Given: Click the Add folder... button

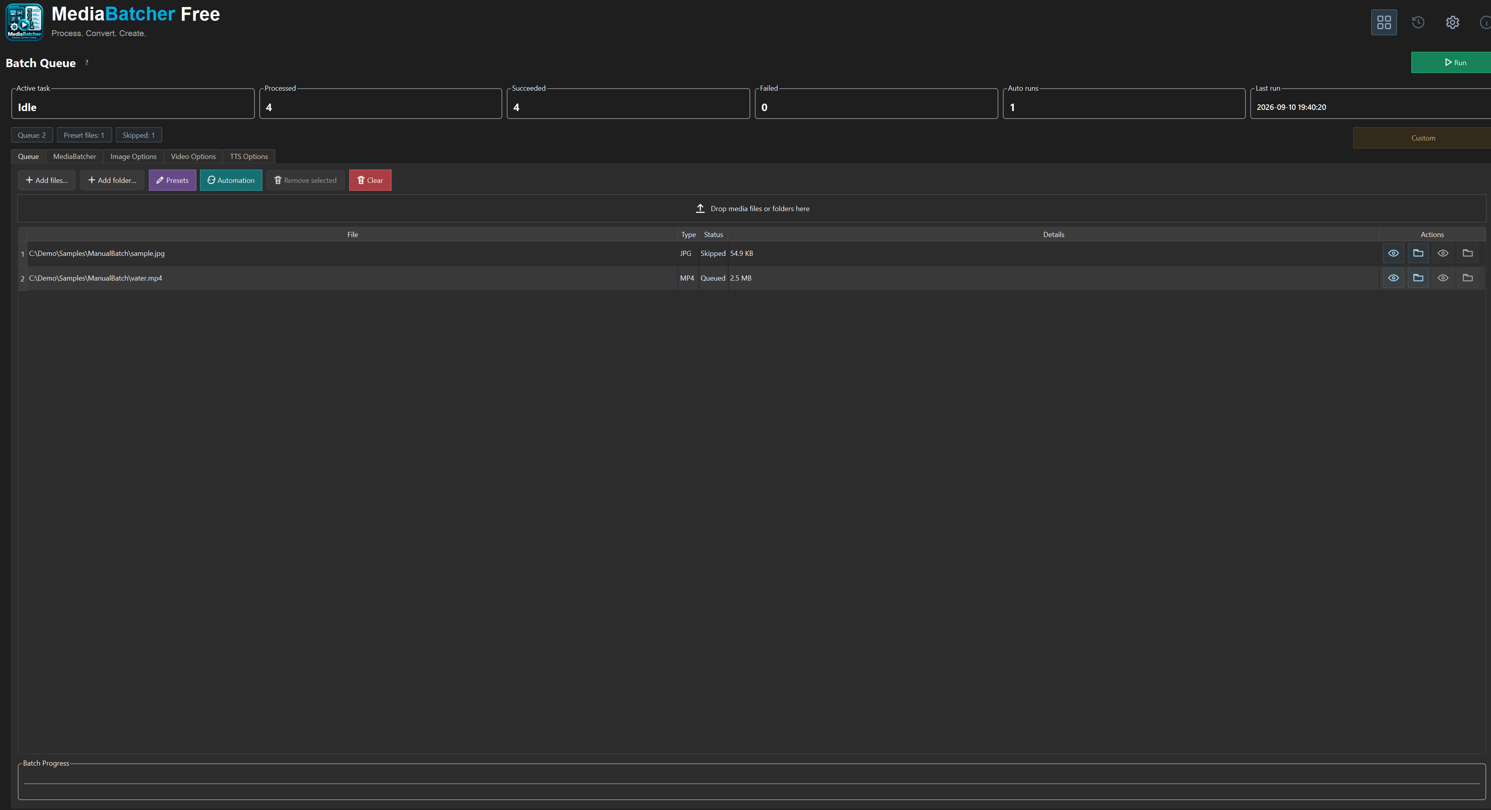Looking at the screenshot, I should pyautogui.click(x=112, y=181).
